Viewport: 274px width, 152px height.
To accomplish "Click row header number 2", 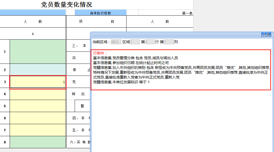I will (5, 70).
